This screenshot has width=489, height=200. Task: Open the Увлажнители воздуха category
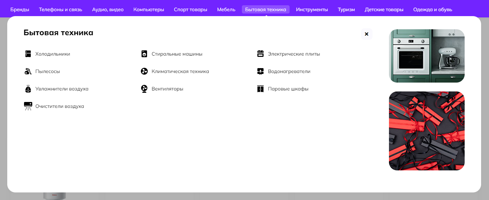(x=62, y=89)
